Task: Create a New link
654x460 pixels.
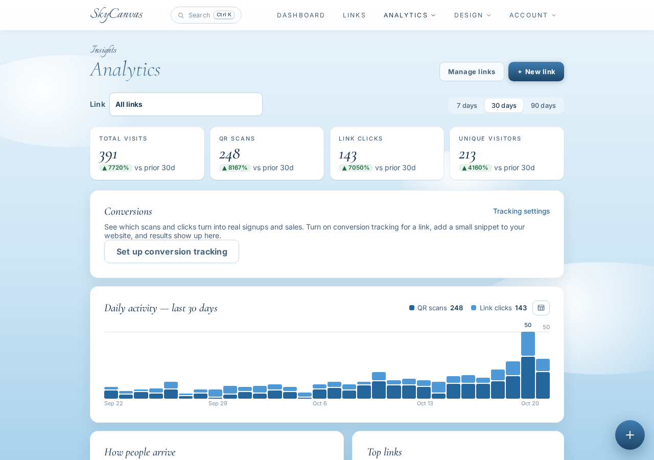Action: 536,72
